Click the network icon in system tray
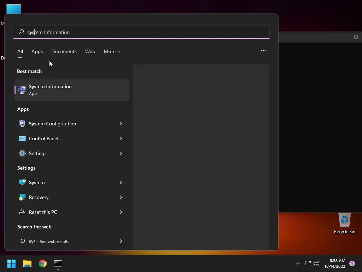The height and width of the screenshot is (272, 362). (x=308, y=263)
